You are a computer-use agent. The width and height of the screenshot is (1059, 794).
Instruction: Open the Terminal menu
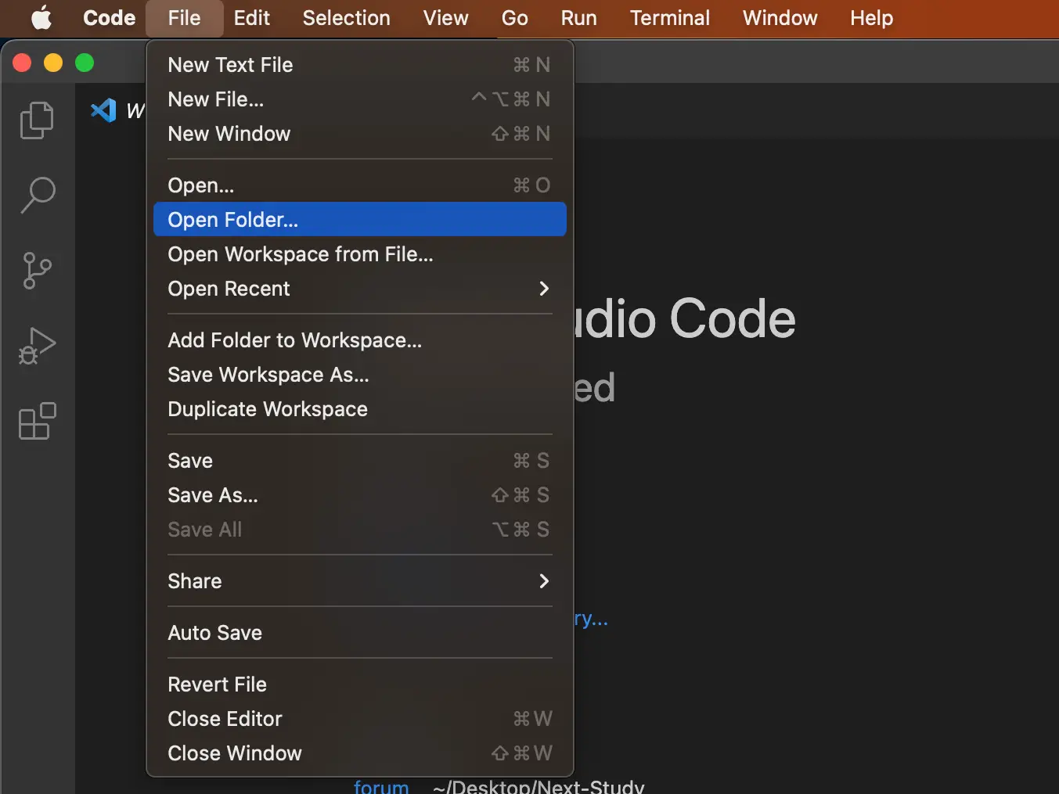pyautogui.click(x=669, y=18)
